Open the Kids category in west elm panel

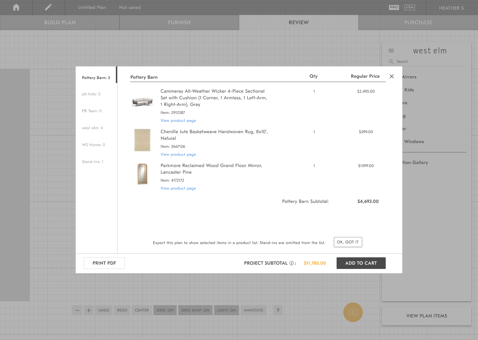pos(409,90)
